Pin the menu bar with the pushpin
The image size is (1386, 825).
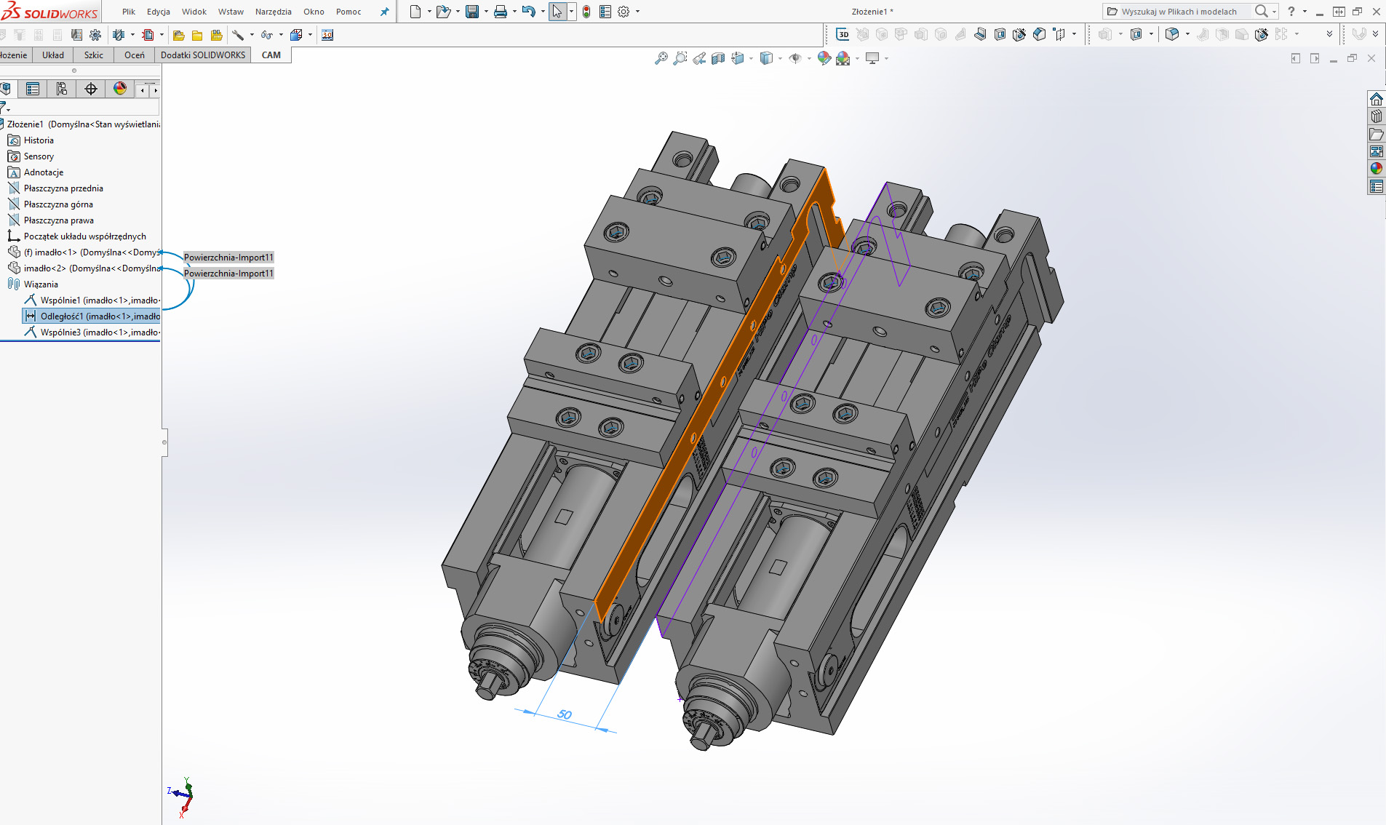(385, 12)
